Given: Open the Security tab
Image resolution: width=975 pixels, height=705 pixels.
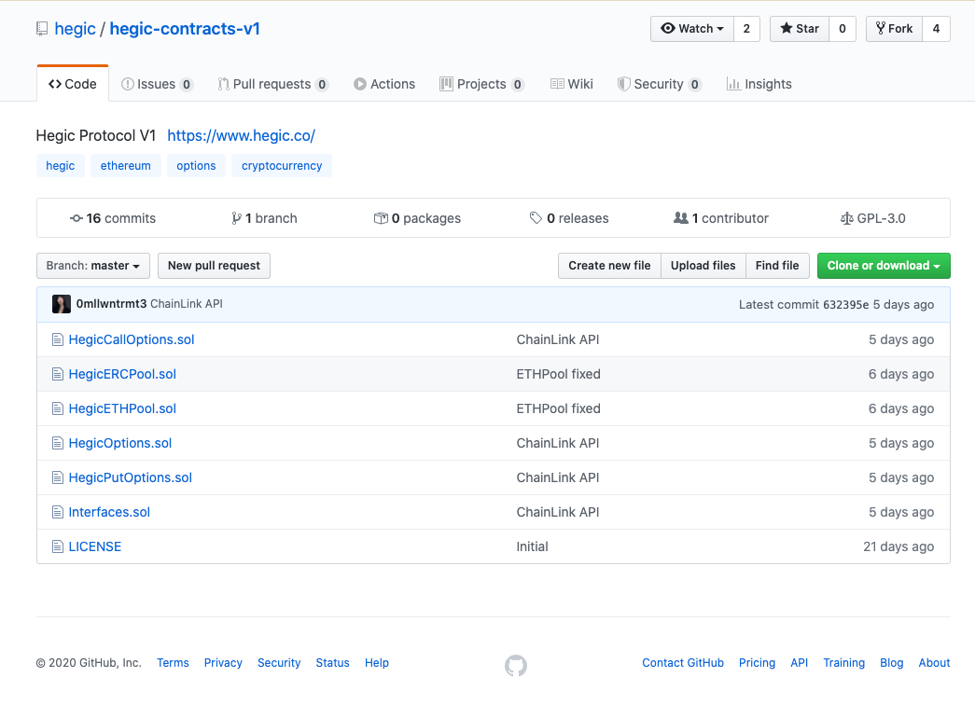Looking at the screenshot, I should 659,84.
